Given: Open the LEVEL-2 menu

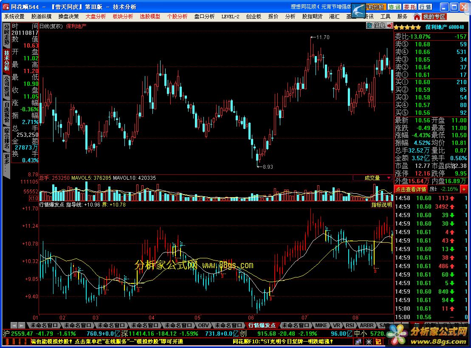Looking at the screenshot, I should 230,17.
